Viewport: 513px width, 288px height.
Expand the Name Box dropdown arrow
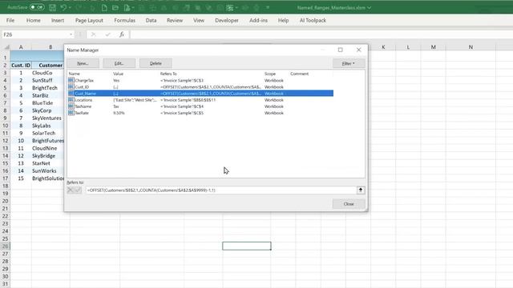71,34
